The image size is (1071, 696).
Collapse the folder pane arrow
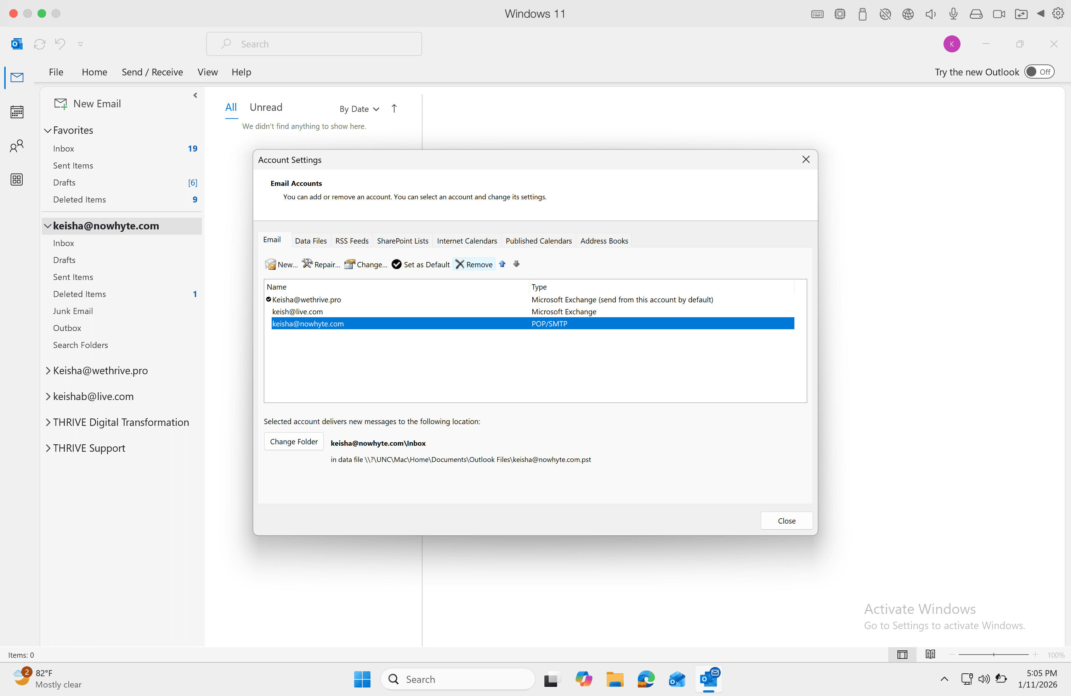click(x=195, y=95)
